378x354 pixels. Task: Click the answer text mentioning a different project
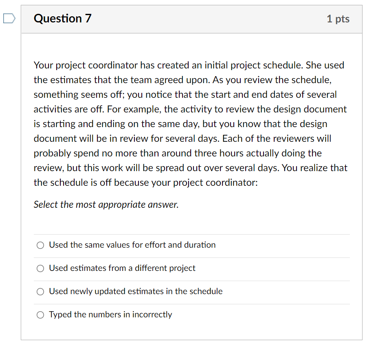point(122,268)
